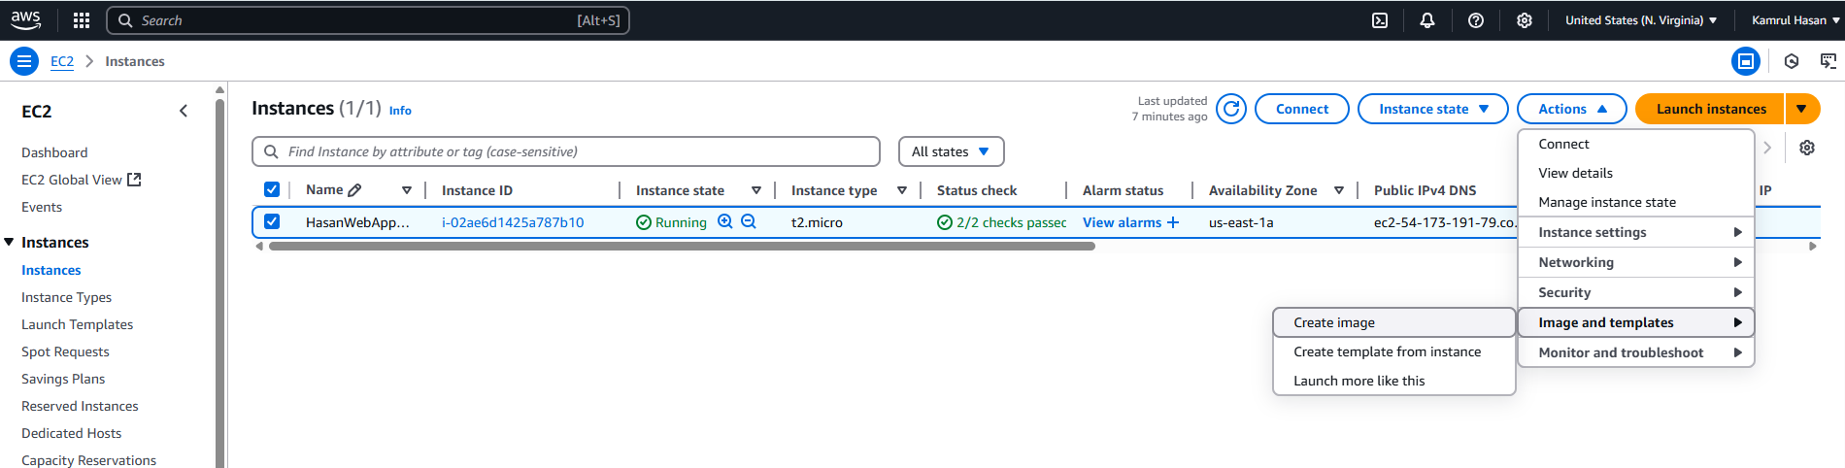
Task: Go to next page arrow in table pagination
Action: tap(1767, 148)
